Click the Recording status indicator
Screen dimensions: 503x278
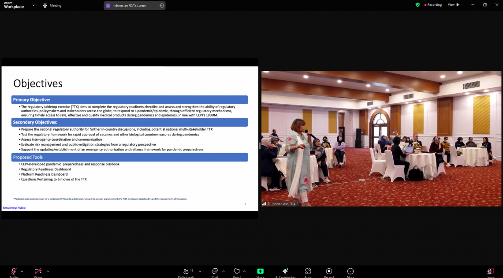[x=433, y=5]
